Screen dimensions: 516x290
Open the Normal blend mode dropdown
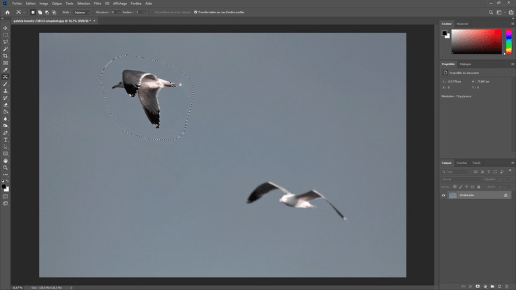[x=461, y=180]
